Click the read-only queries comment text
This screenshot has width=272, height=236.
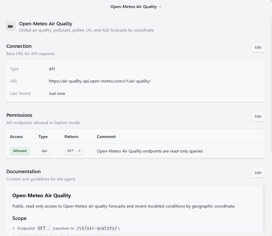tap(150, 151)
